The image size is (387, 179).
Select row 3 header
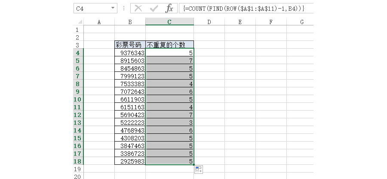(79, 45)
